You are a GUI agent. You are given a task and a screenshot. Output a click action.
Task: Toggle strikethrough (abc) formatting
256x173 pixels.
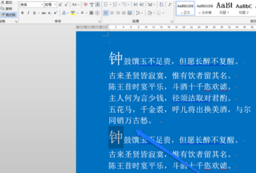click(44, 13)
